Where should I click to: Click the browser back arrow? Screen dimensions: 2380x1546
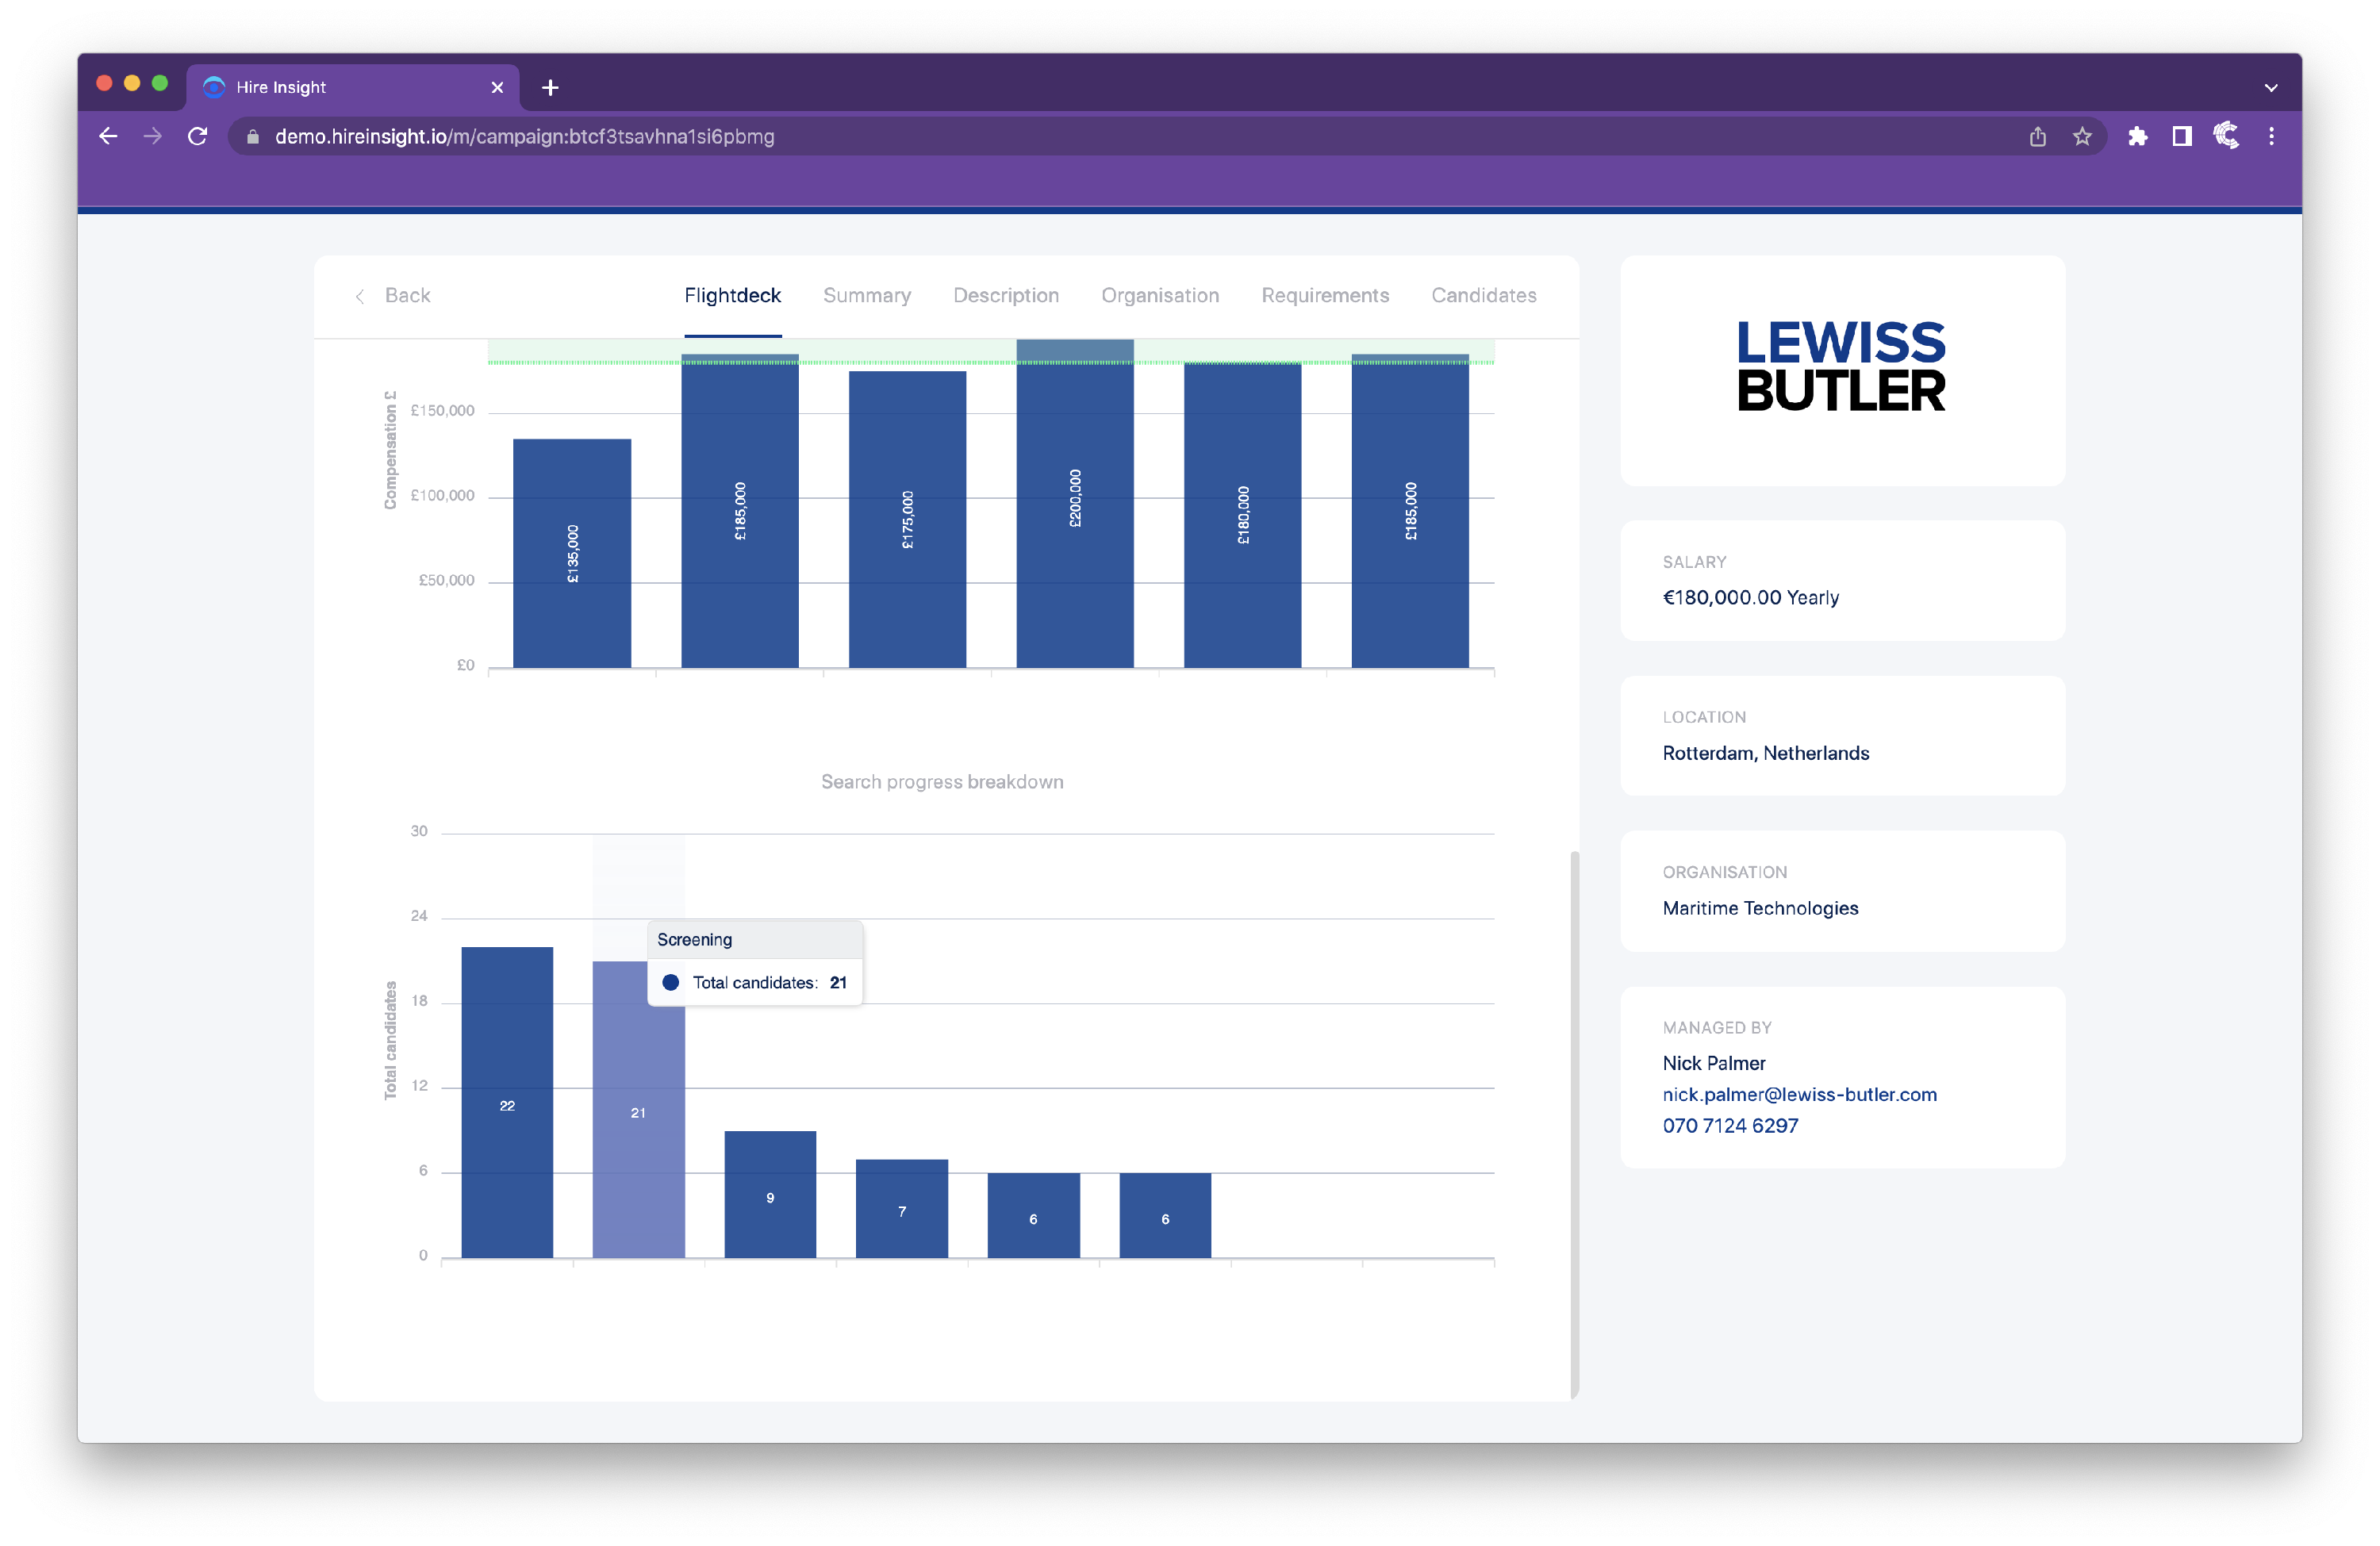[x=108, y=136]
